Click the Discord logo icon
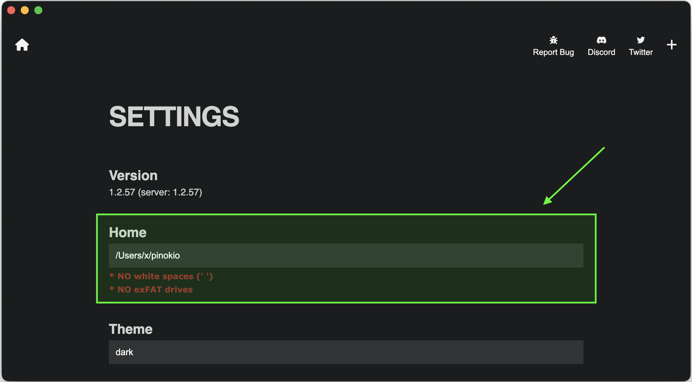This screenshot has height=382, width=692. [601, 40]
